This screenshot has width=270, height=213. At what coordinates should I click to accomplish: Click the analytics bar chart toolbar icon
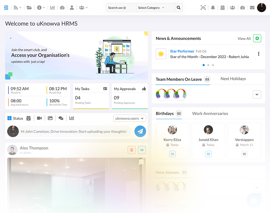pos(53,7)
